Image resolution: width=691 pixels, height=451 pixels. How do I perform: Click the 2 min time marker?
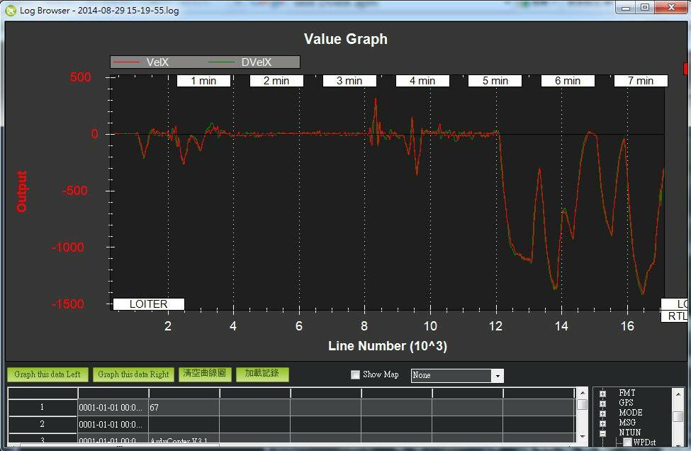pos(276,81)
